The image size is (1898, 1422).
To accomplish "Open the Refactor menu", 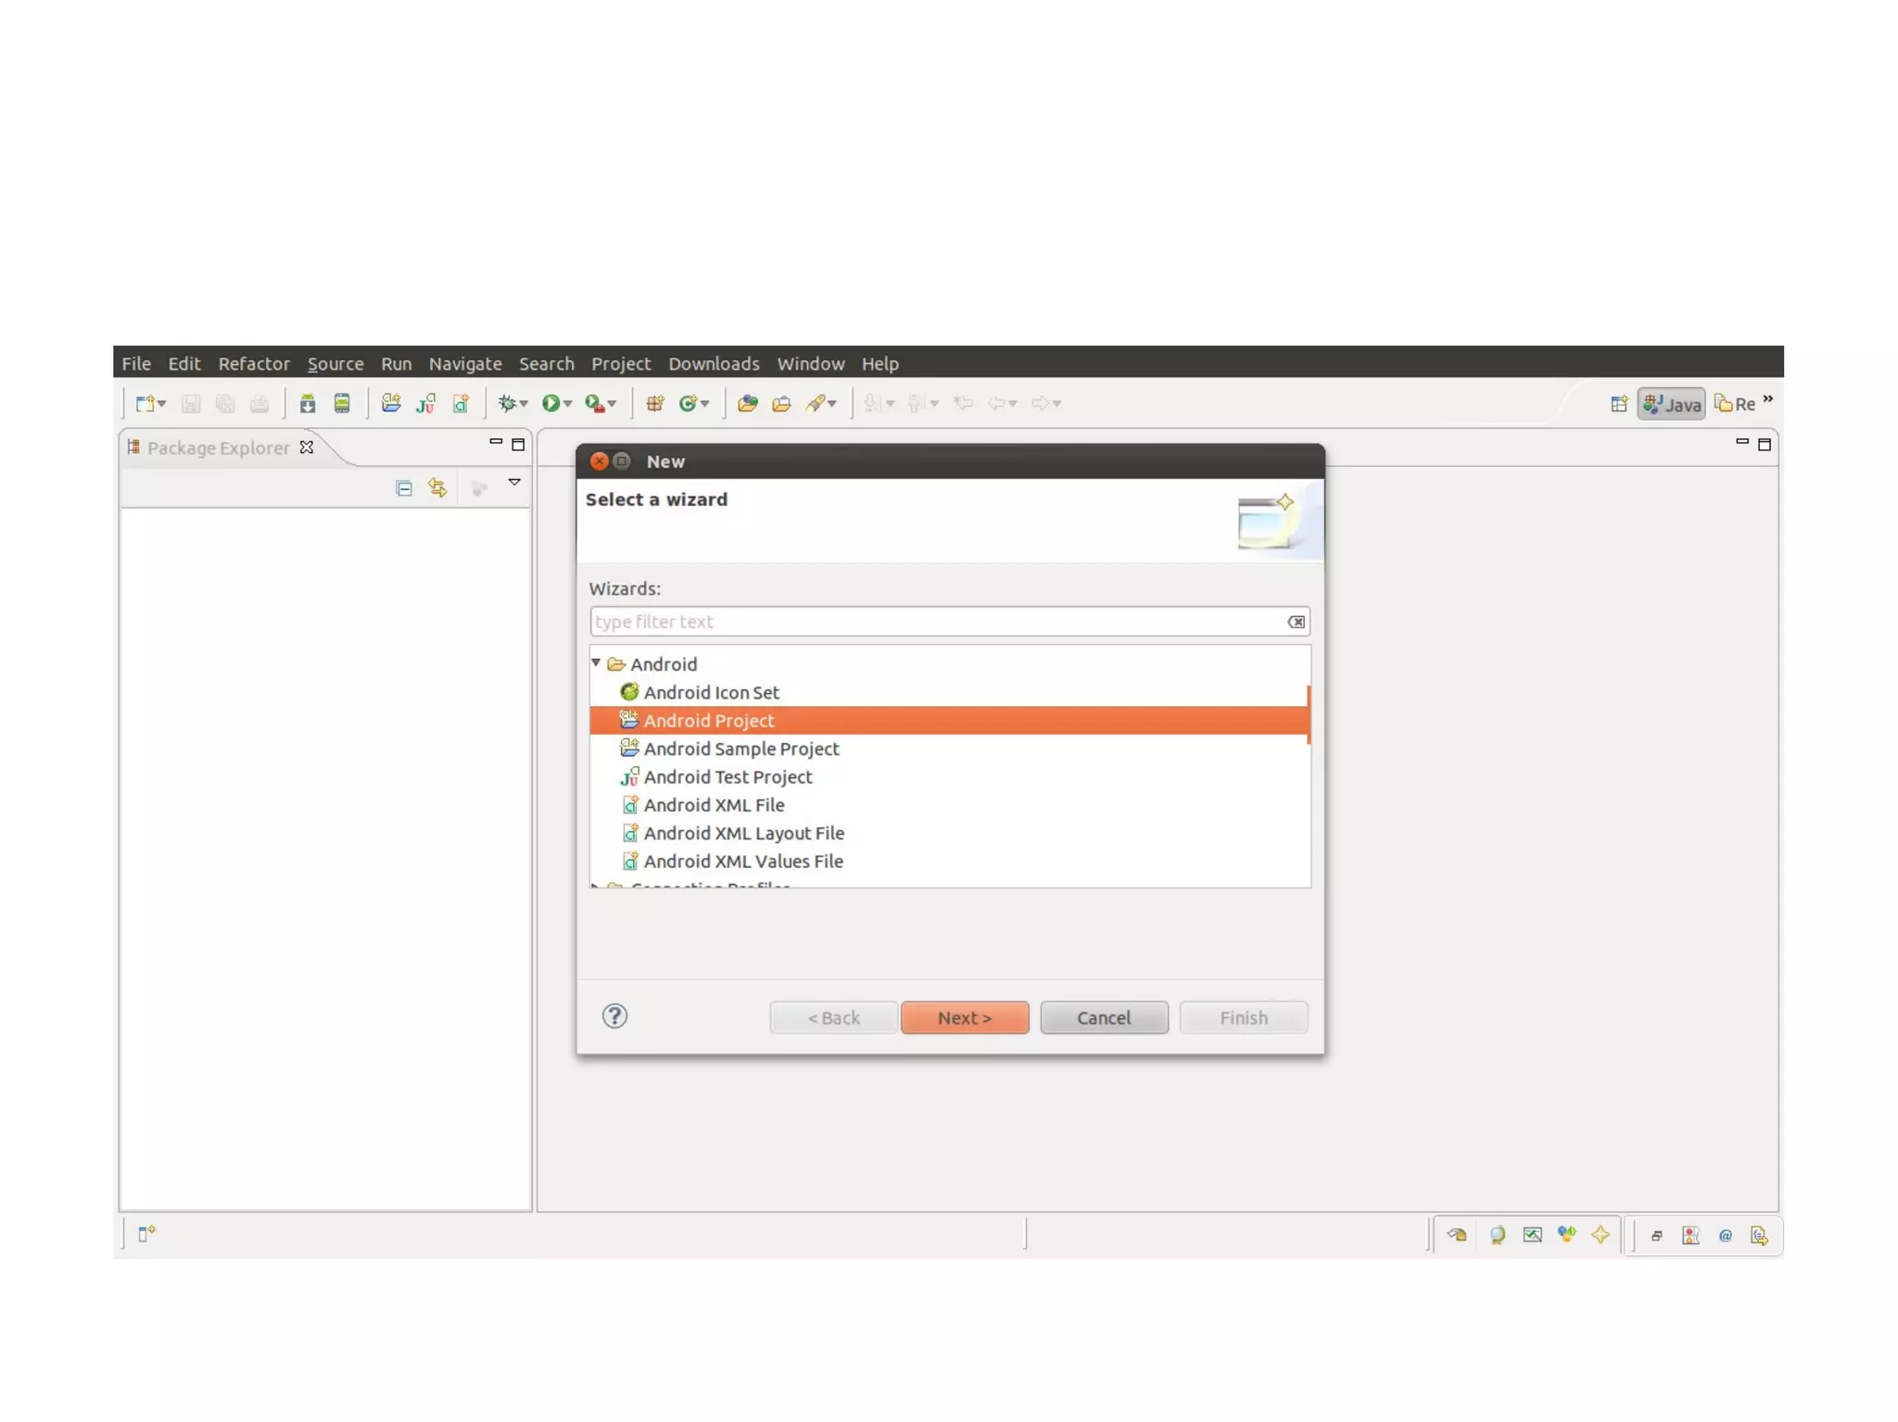I will [253, 363].
